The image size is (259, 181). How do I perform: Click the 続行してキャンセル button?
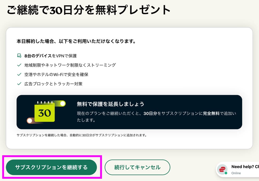point(137,167)
